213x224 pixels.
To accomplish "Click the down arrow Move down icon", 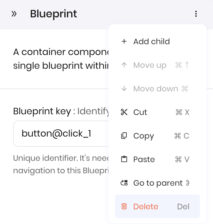I will (124, 88).
